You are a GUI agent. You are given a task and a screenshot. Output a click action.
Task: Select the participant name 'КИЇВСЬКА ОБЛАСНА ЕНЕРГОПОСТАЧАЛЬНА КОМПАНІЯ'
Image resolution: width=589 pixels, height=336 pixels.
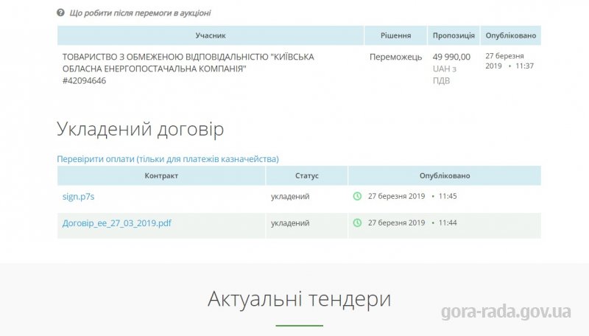click(188, 63)
